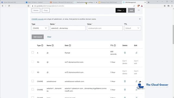This screenshot has height=98, width=174.
Task: Check the ns72.domaincontrol.com NS checkbox
Action: tap(33, 72)
